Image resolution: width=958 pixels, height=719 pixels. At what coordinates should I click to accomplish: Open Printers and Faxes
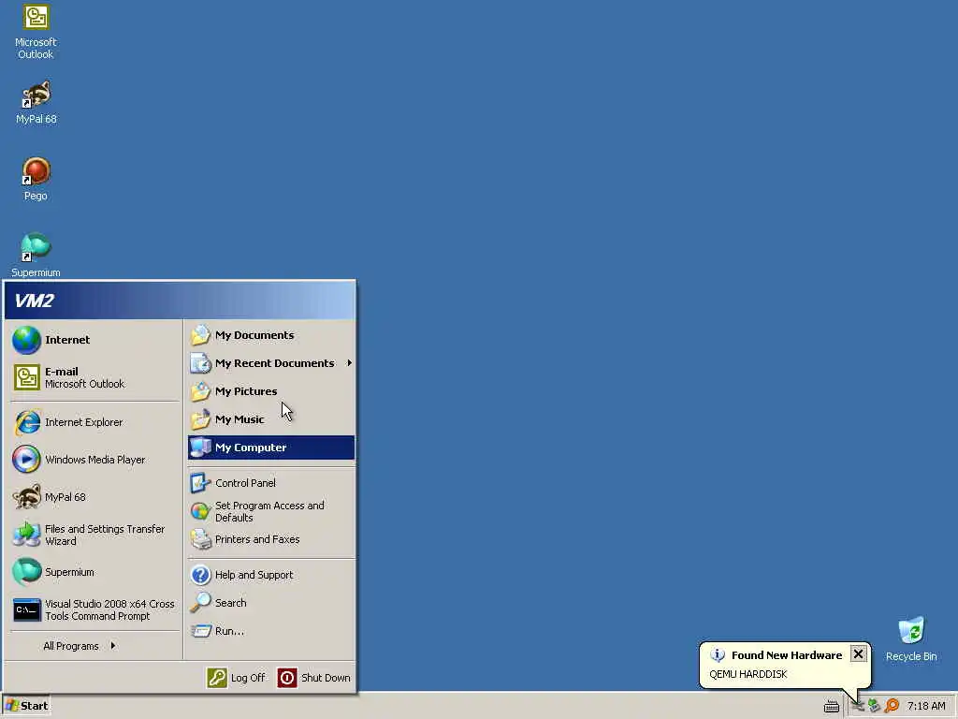pos(271,539)
